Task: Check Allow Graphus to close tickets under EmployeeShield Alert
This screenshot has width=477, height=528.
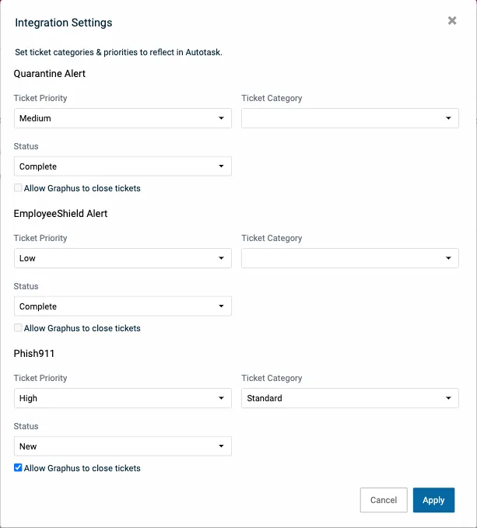Action: coord(18,328)
